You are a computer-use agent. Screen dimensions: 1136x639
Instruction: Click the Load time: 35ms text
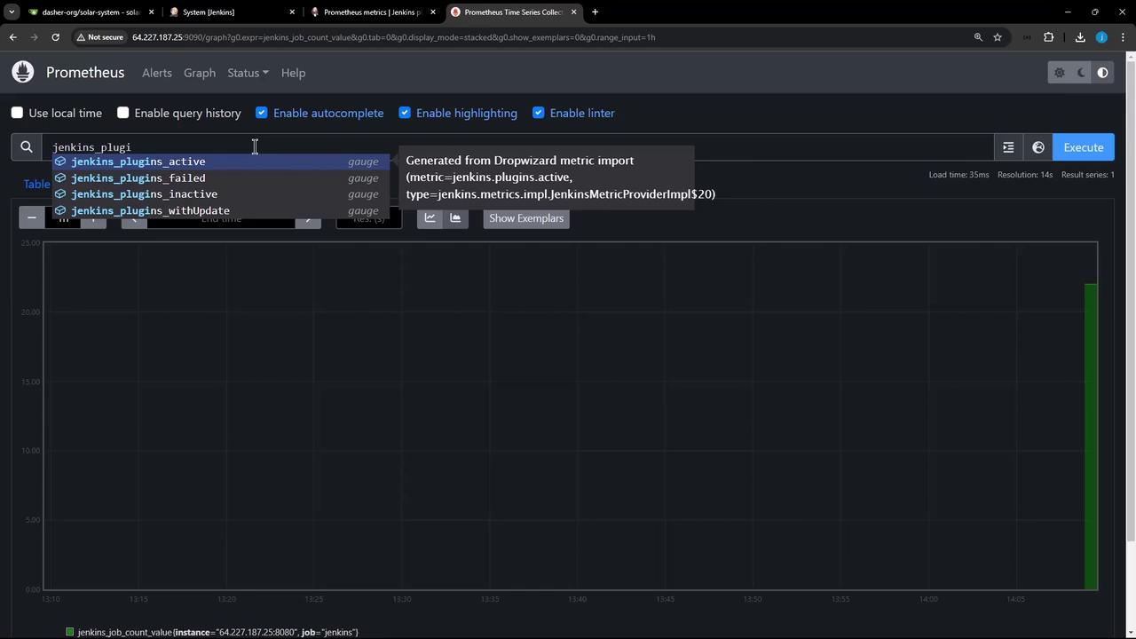coord(958,175)
